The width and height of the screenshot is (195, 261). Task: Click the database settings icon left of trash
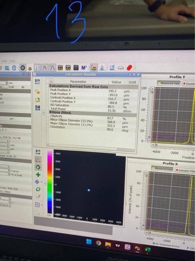pos(7,68)
